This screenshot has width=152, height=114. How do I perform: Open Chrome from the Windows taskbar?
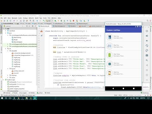(18, 98)
